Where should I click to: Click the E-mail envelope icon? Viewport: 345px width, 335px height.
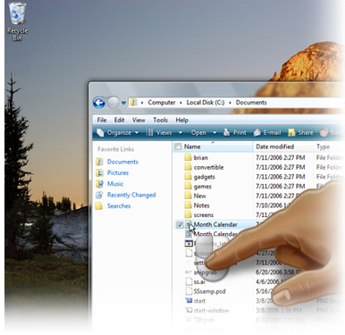click(257, 133)
